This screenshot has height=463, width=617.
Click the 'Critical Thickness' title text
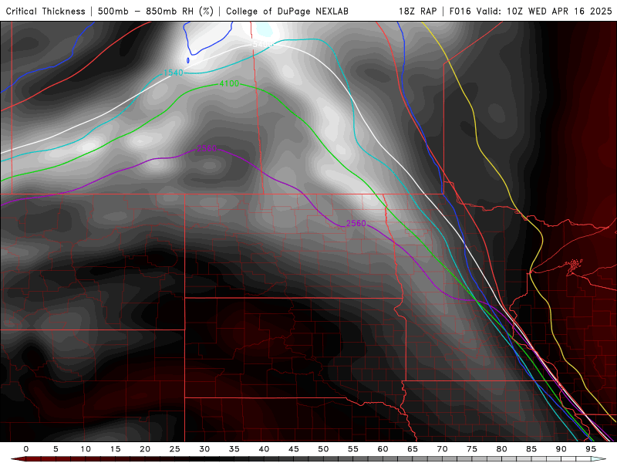coord(46,11)
